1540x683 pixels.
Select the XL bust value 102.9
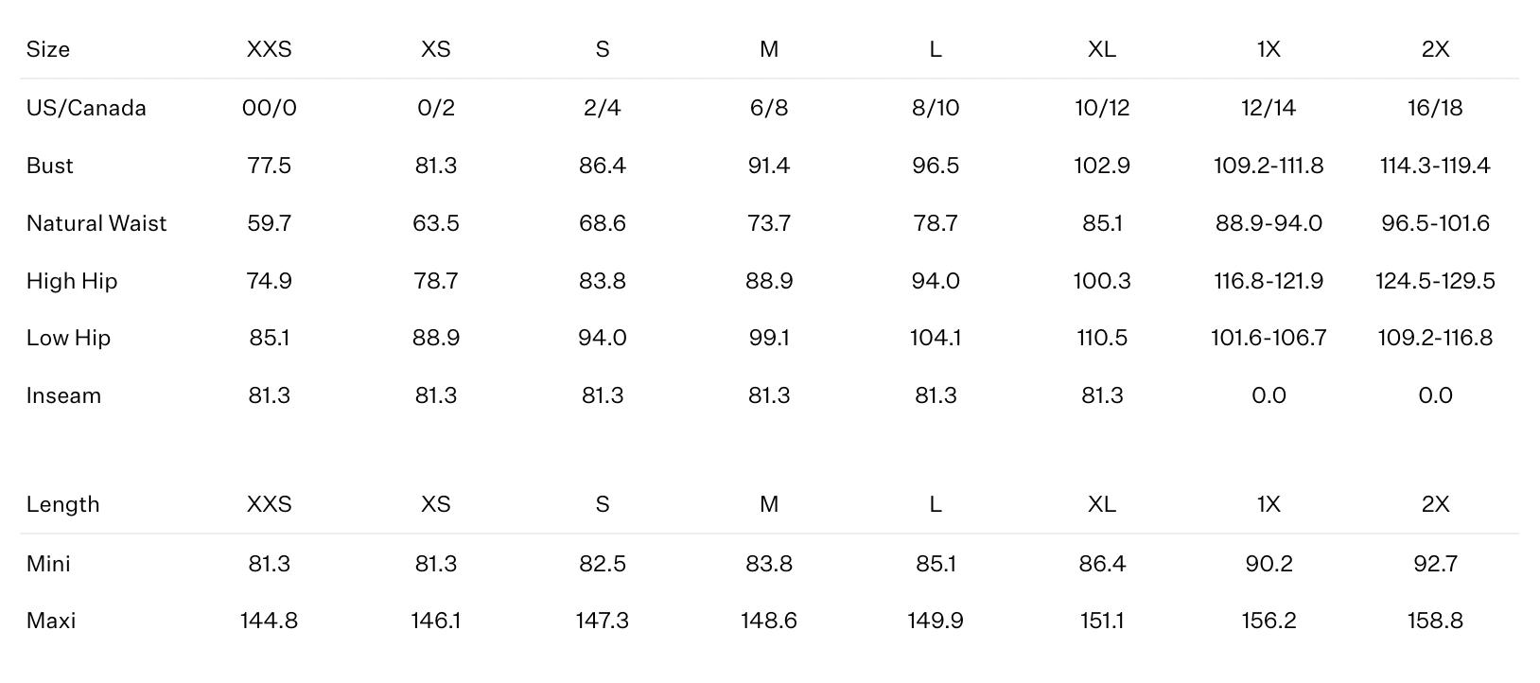coord(1102,166)
